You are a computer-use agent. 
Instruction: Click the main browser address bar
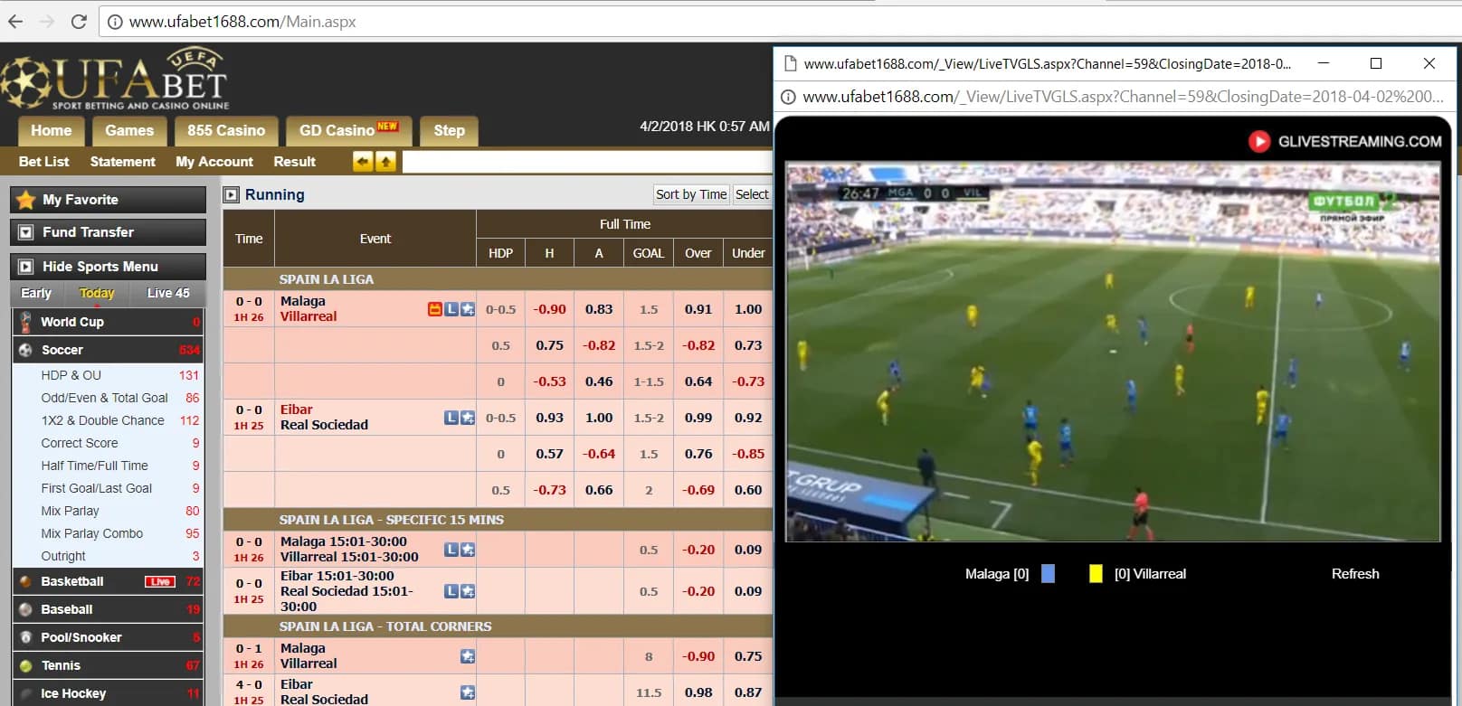[x=778, y=22]
